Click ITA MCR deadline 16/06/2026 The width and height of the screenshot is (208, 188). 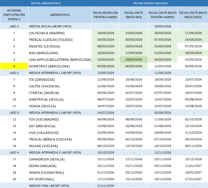pos(134,79)
